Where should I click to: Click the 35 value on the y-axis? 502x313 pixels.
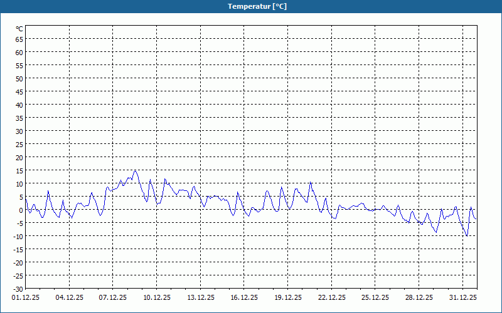pos(19,118)
